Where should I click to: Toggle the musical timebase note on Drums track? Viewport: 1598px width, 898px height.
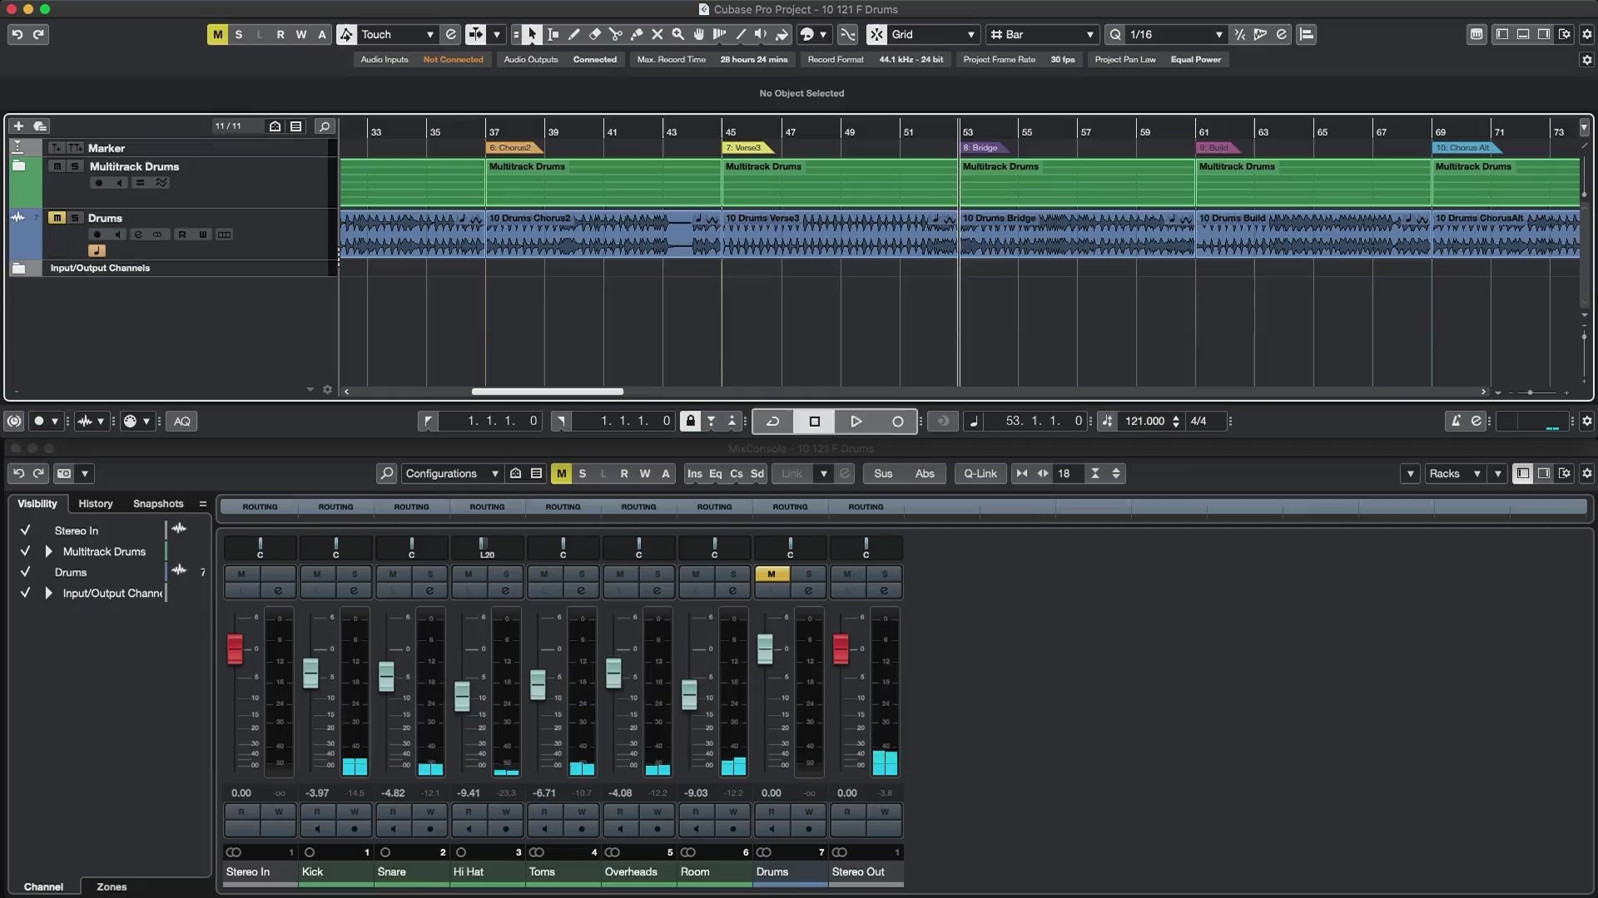(97, 250)
